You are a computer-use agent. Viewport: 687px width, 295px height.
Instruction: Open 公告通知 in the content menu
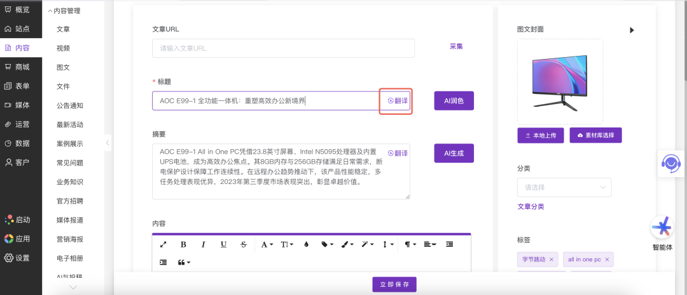[70, 105]
